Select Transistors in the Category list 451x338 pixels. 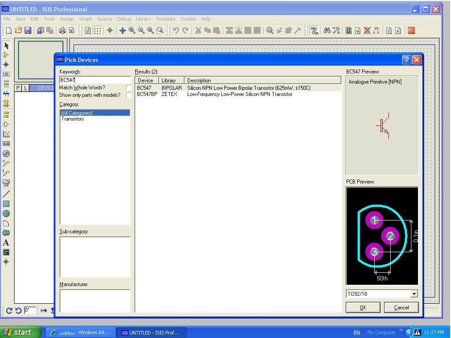pyautogui.click(x=73, y=119)
